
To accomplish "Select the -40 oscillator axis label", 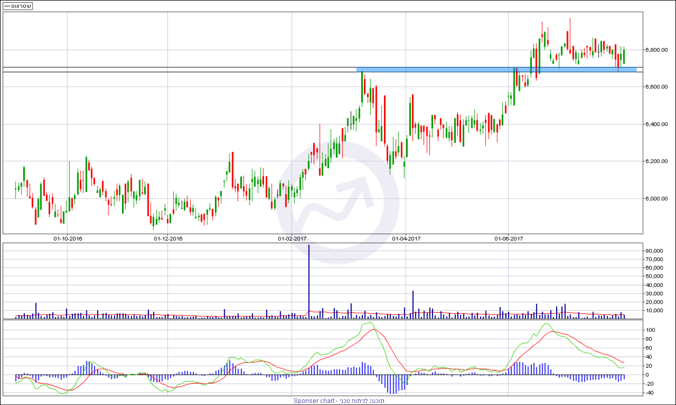I will tap(650, 393).
